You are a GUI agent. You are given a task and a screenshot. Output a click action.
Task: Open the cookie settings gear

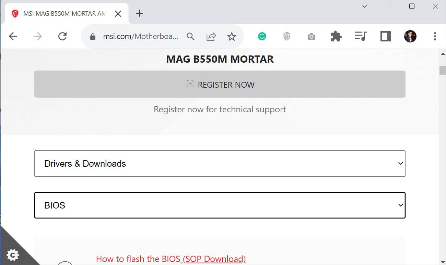pos(13,255)
